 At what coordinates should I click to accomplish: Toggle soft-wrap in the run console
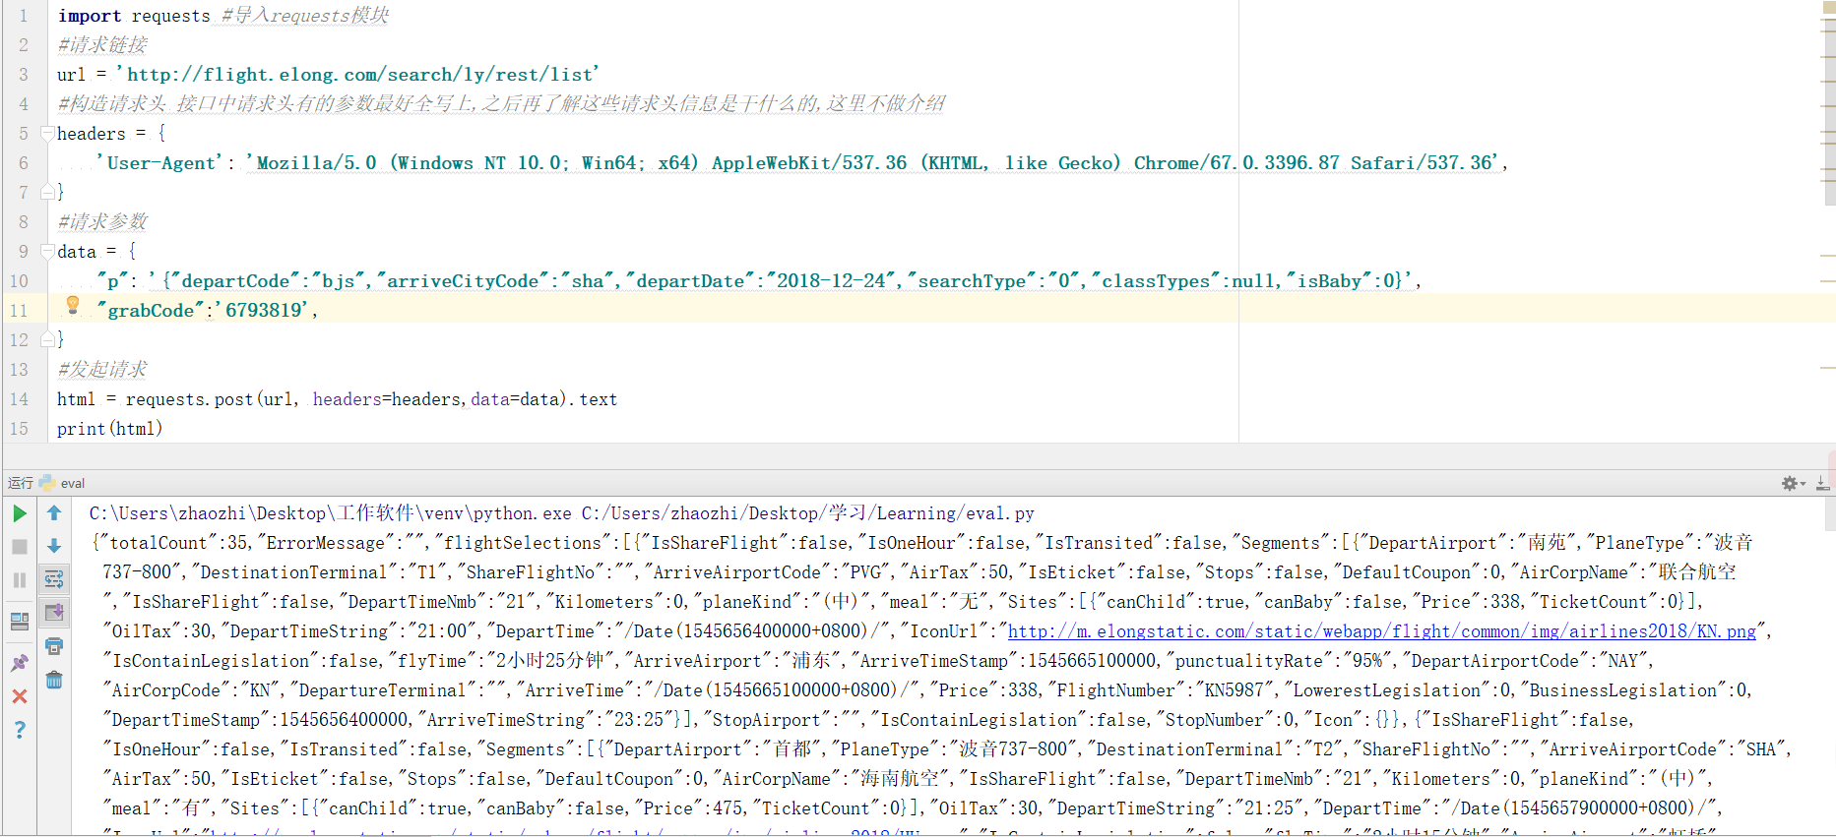tap(54, 579)
